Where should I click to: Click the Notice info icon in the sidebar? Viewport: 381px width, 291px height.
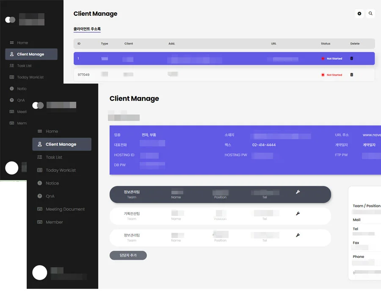coord(40,183)
